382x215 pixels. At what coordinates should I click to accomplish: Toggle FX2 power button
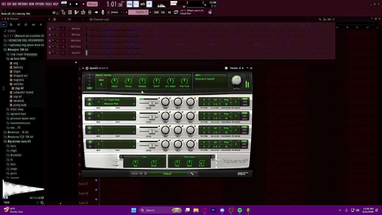point(213,157)
